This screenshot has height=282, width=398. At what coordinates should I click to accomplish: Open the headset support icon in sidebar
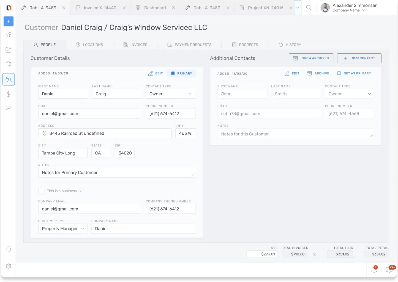pos(9,249)
